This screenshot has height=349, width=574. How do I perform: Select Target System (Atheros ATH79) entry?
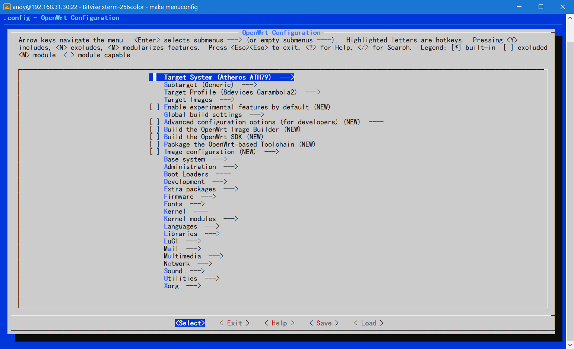click(x=222, y=77)
